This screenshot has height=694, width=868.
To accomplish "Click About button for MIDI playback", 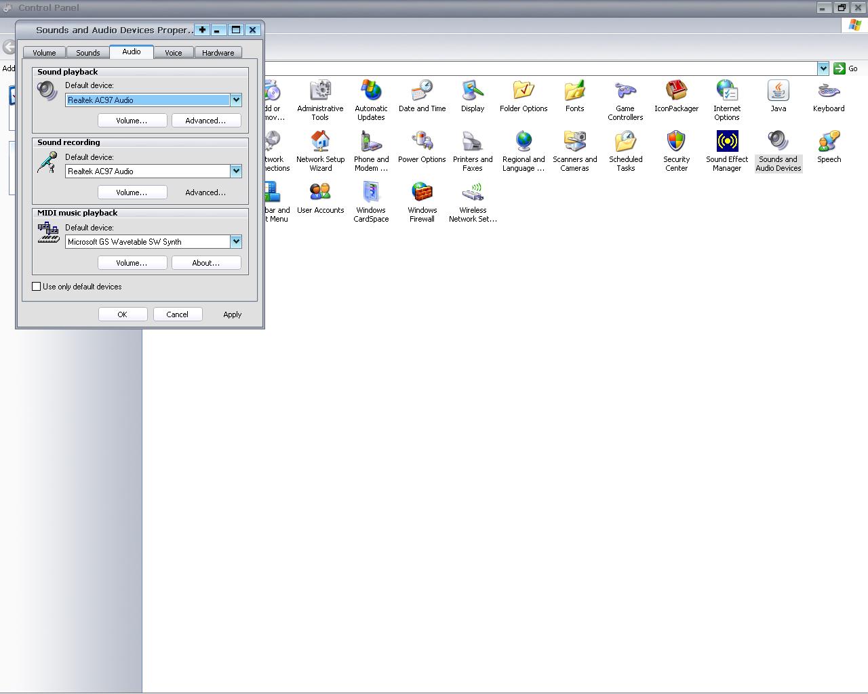I will point(206,263).
